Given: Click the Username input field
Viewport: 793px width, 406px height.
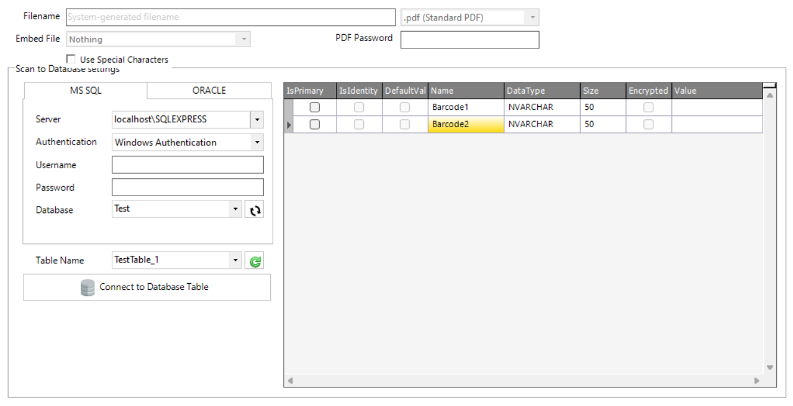Looking at the screenshot, I should pos(188,165).
